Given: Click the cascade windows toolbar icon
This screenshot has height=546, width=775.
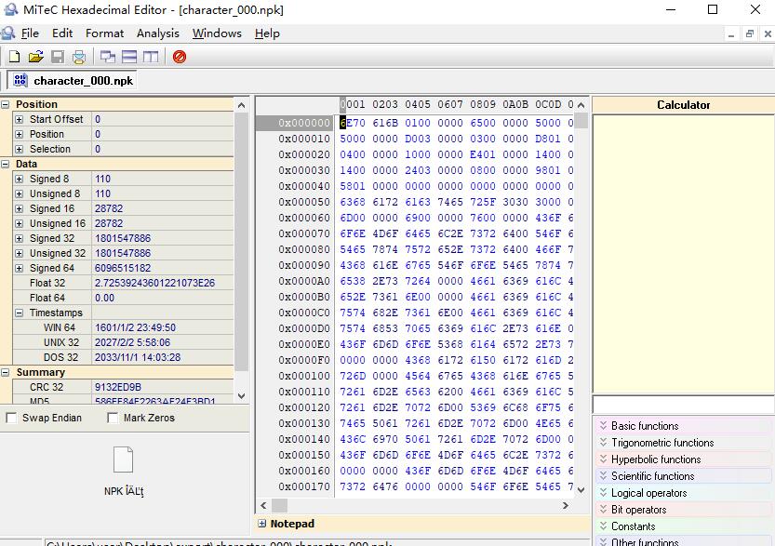Looking at the screenshot, I should click(107, 57).
